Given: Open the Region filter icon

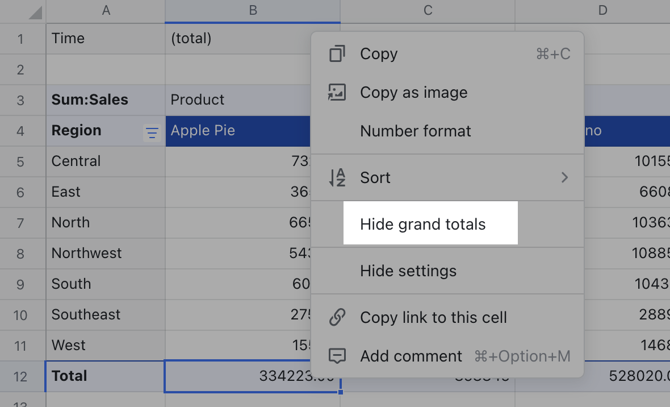Looking at the screenshot, I should click(152, 133).
